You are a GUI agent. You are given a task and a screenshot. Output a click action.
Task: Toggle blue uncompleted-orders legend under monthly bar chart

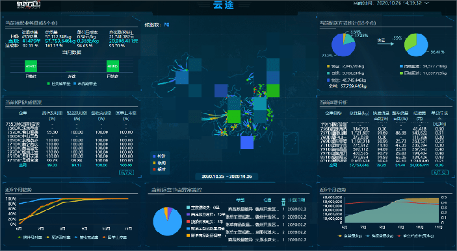(85, 84)
